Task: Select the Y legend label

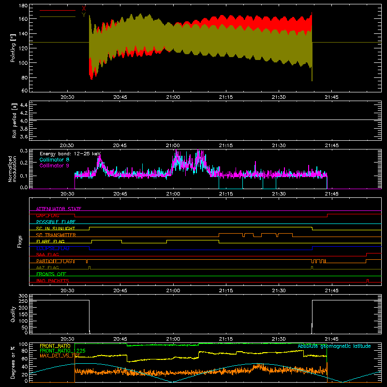Action: pyautogui.click(x=84, y=15)
